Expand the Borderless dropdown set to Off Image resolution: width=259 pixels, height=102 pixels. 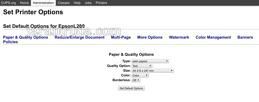(136, 80)
